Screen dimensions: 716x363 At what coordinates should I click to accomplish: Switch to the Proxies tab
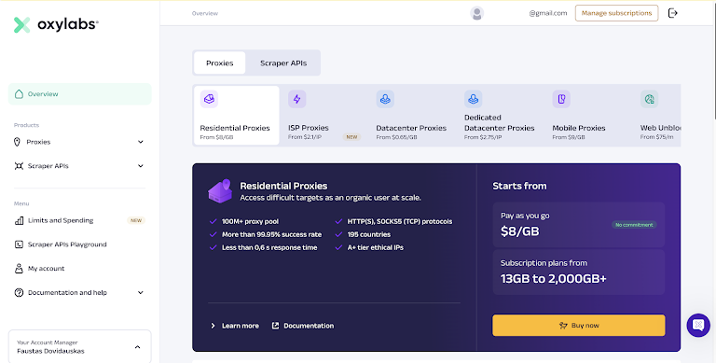click(x=220, y=63)
